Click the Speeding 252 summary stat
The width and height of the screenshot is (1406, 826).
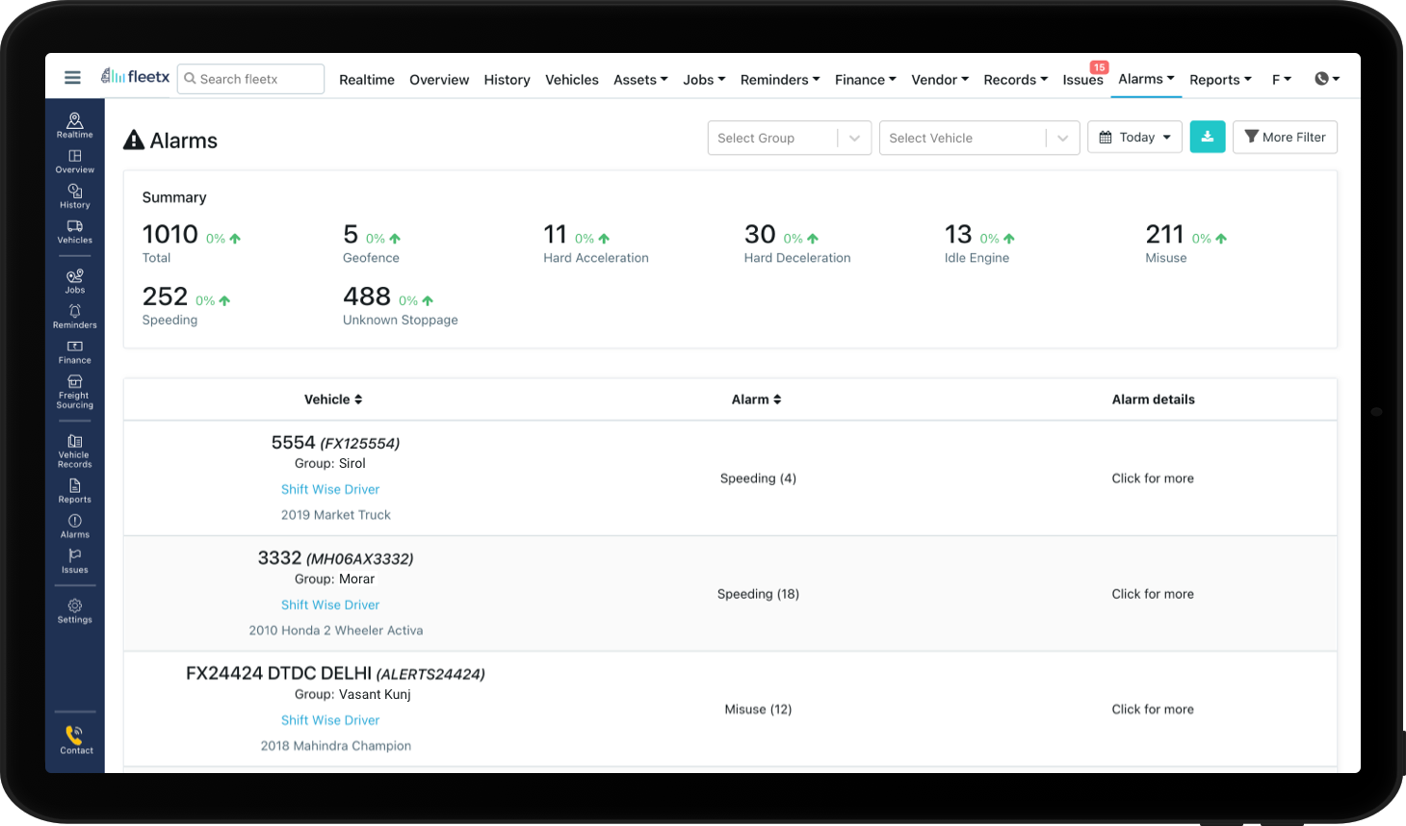[x=186, y=305]
